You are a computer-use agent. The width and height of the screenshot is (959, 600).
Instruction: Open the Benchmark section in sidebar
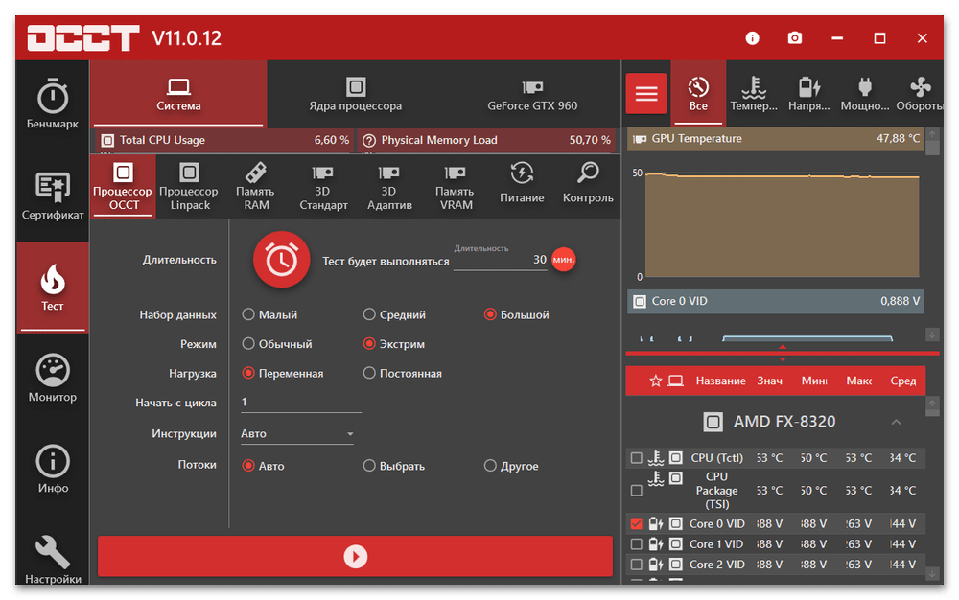point(52,104)
